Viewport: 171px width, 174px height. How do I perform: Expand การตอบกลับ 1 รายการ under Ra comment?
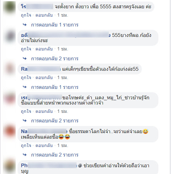[x=55, y=87]
